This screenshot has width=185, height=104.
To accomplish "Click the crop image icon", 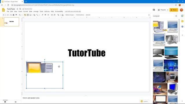I will tap(58, 15).
